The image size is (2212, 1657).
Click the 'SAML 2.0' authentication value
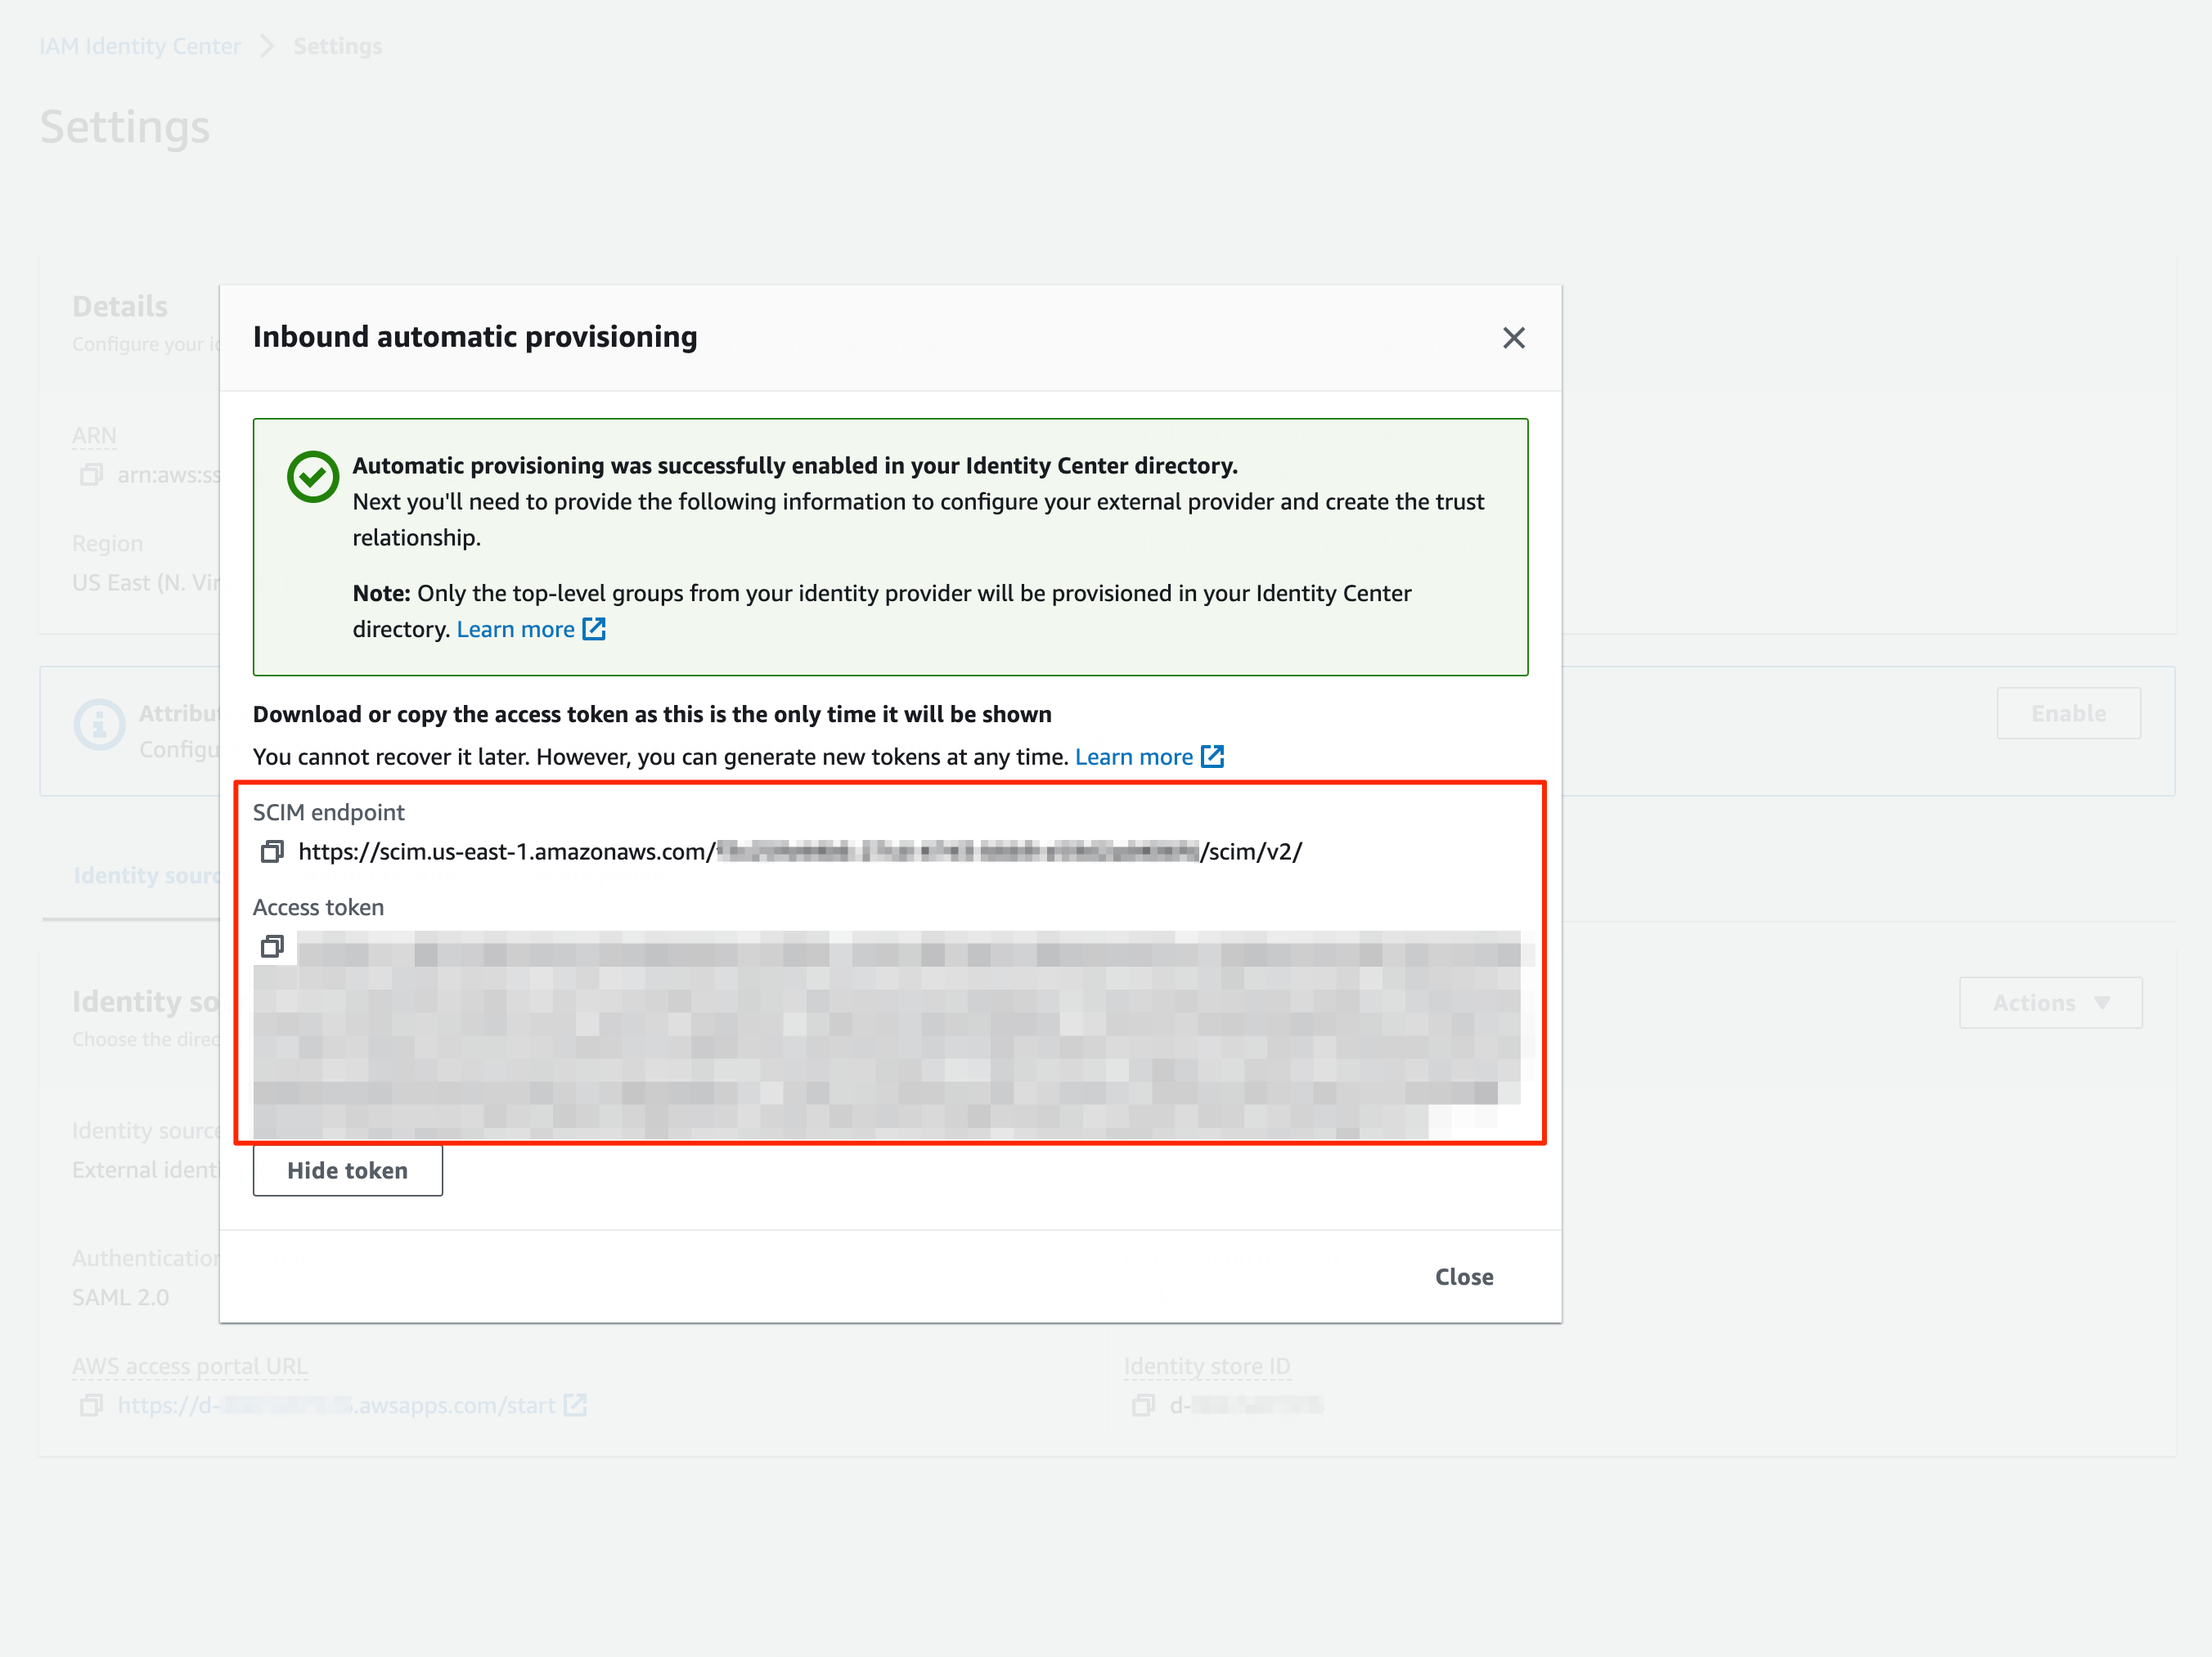[121, 1297]
